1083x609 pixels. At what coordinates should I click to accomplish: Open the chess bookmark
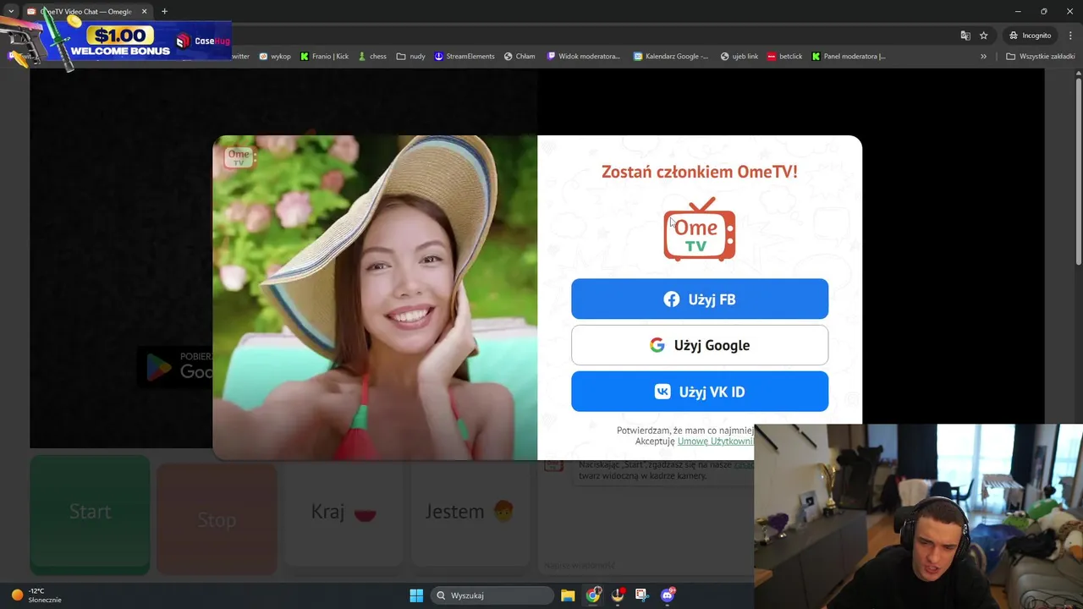coord(372,57)
